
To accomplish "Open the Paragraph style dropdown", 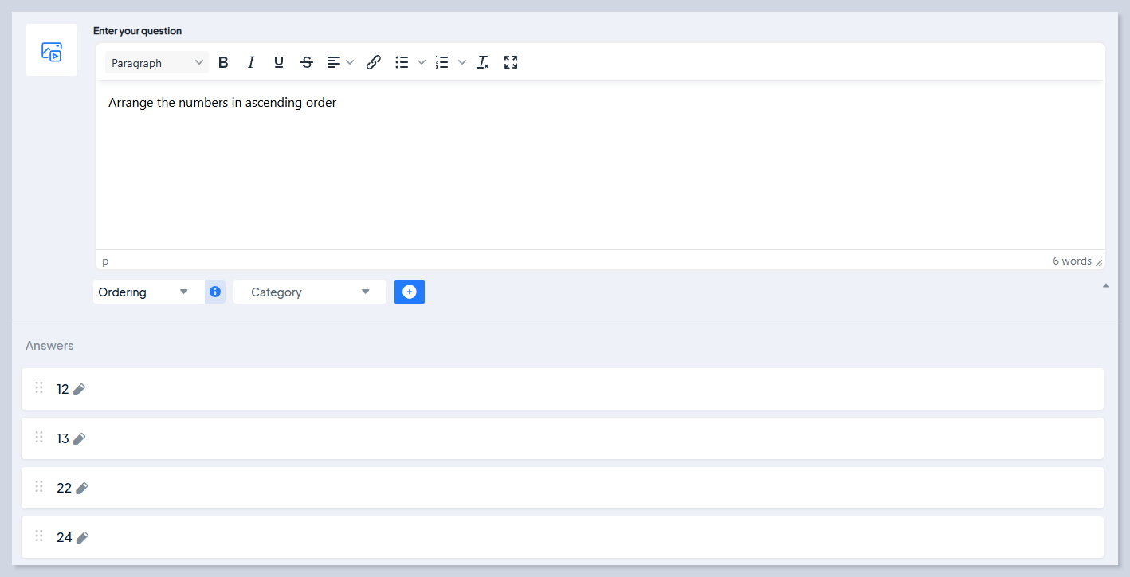I will pos(157,62).
